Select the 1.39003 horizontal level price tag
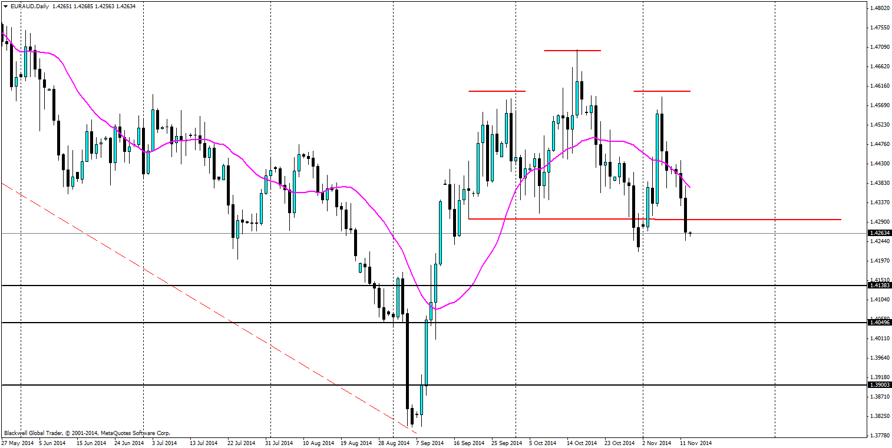 879,385
